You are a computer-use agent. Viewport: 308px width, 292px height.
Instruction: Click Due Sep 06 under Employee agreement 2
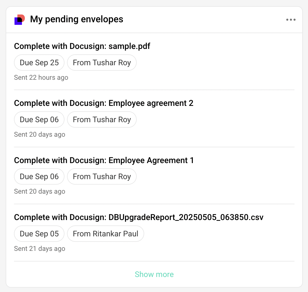39,120
